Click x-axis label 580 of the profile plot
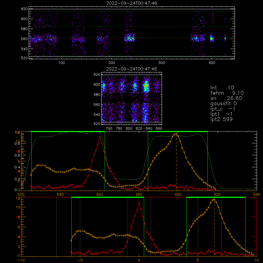263x263 pixels. point(139,195)
